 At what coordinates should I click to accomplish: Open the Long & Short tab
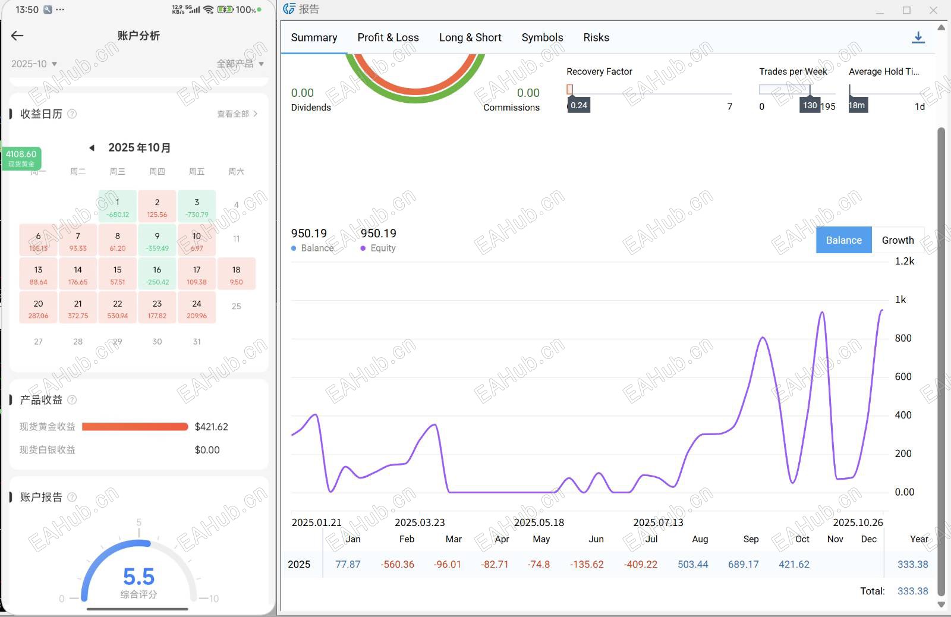tap(470, 37)
